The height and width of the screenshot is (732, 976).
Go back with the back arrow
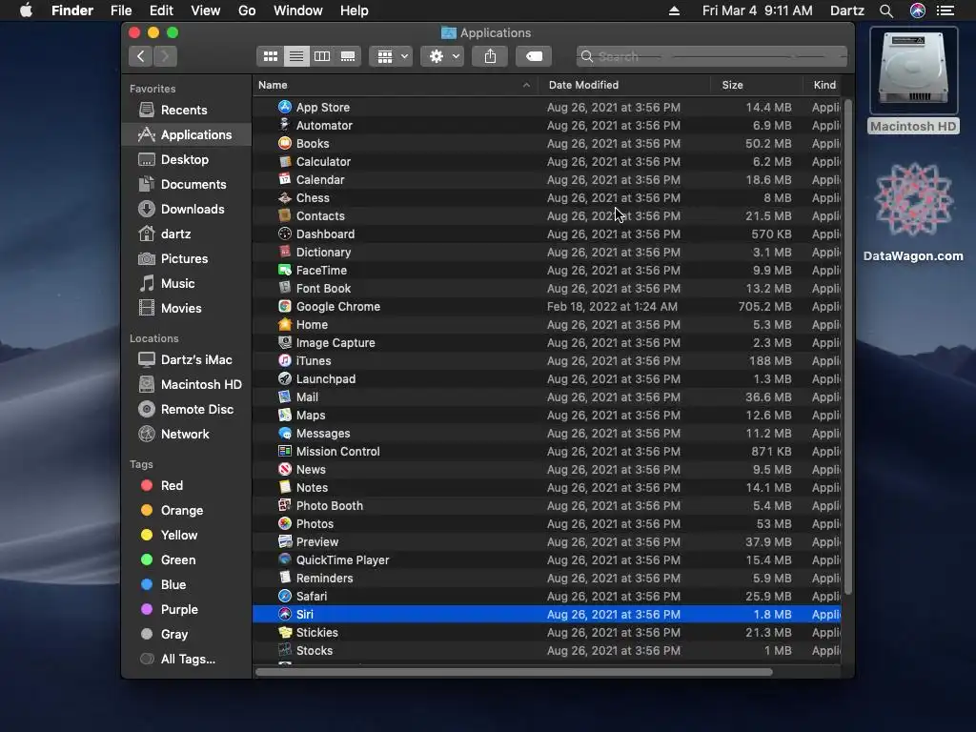pyautogui.click(x=141, y=56)
